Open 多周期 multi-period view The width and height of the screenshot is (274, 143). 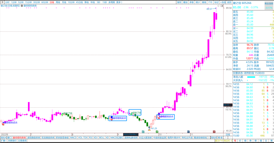(112, 2)
